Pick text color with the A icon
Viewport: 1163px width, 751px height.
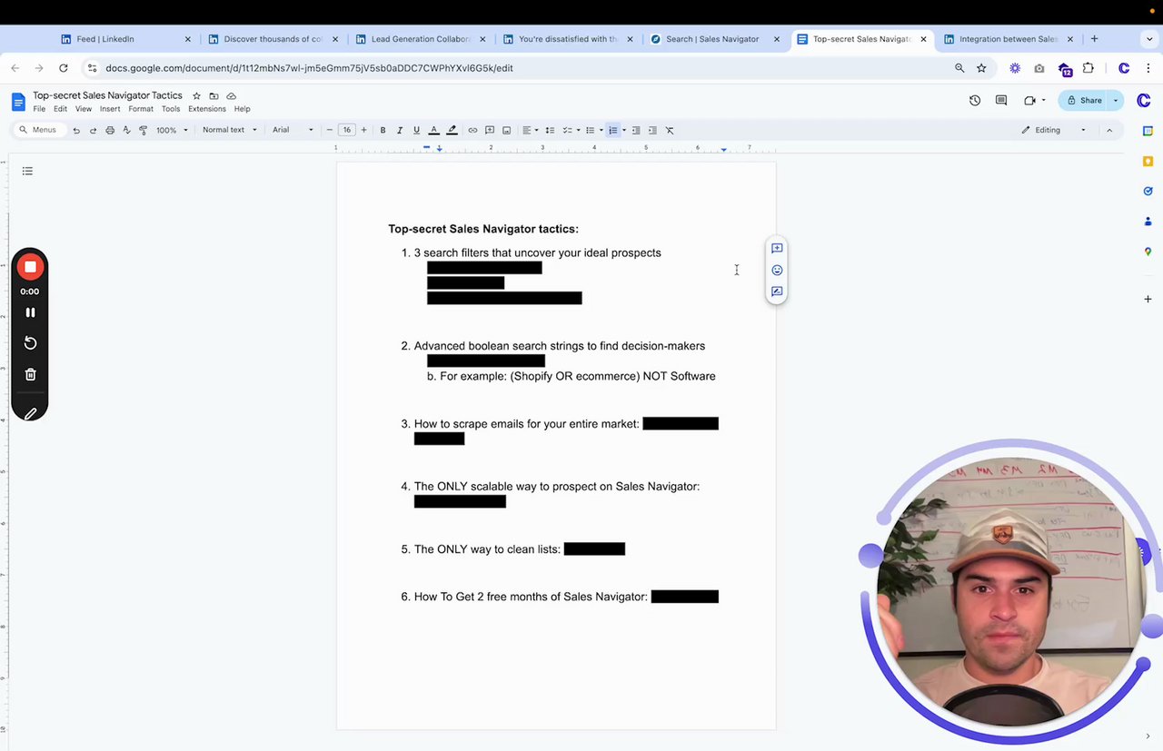[x=433, y=130]
